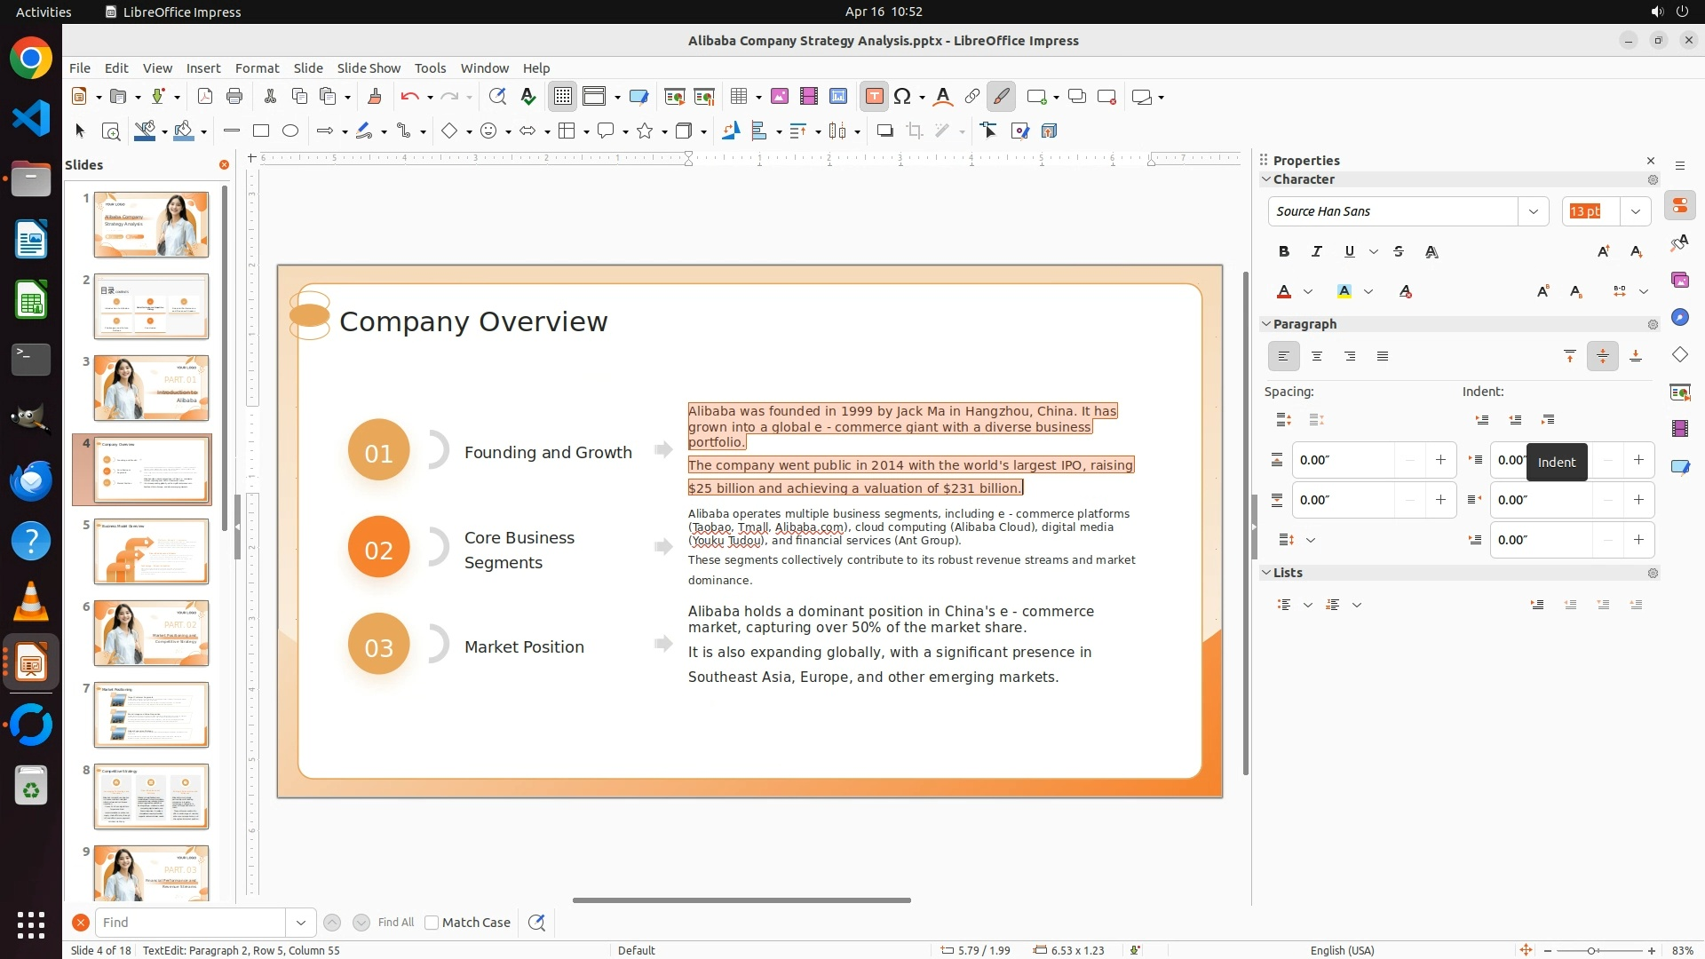1705x959 pixels.
Task: Open the Slide Show menu
Action: [369, 67]
